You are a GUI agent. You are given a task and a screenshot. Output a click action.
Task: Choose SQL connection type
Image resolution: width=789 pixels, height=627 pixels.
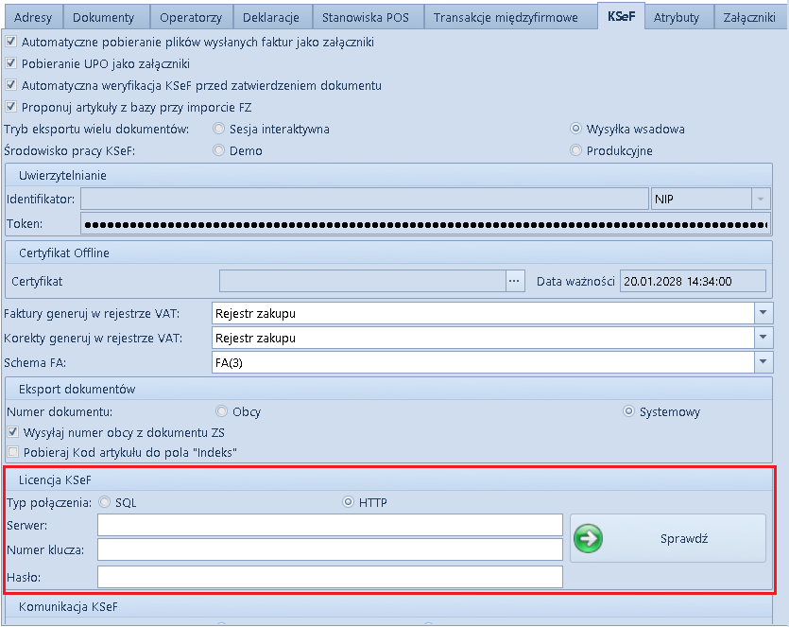tap(104, 501)
